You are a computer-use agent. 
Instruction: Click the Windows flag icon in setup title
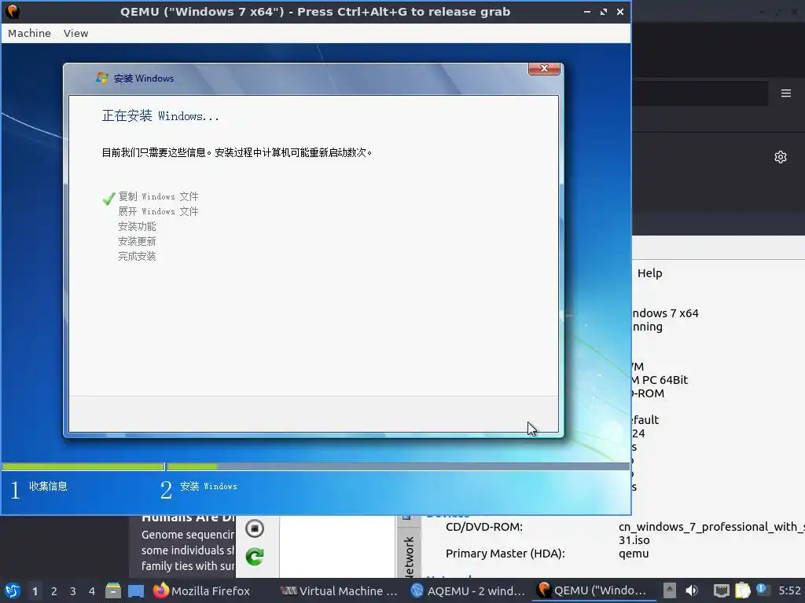(102, 78)
